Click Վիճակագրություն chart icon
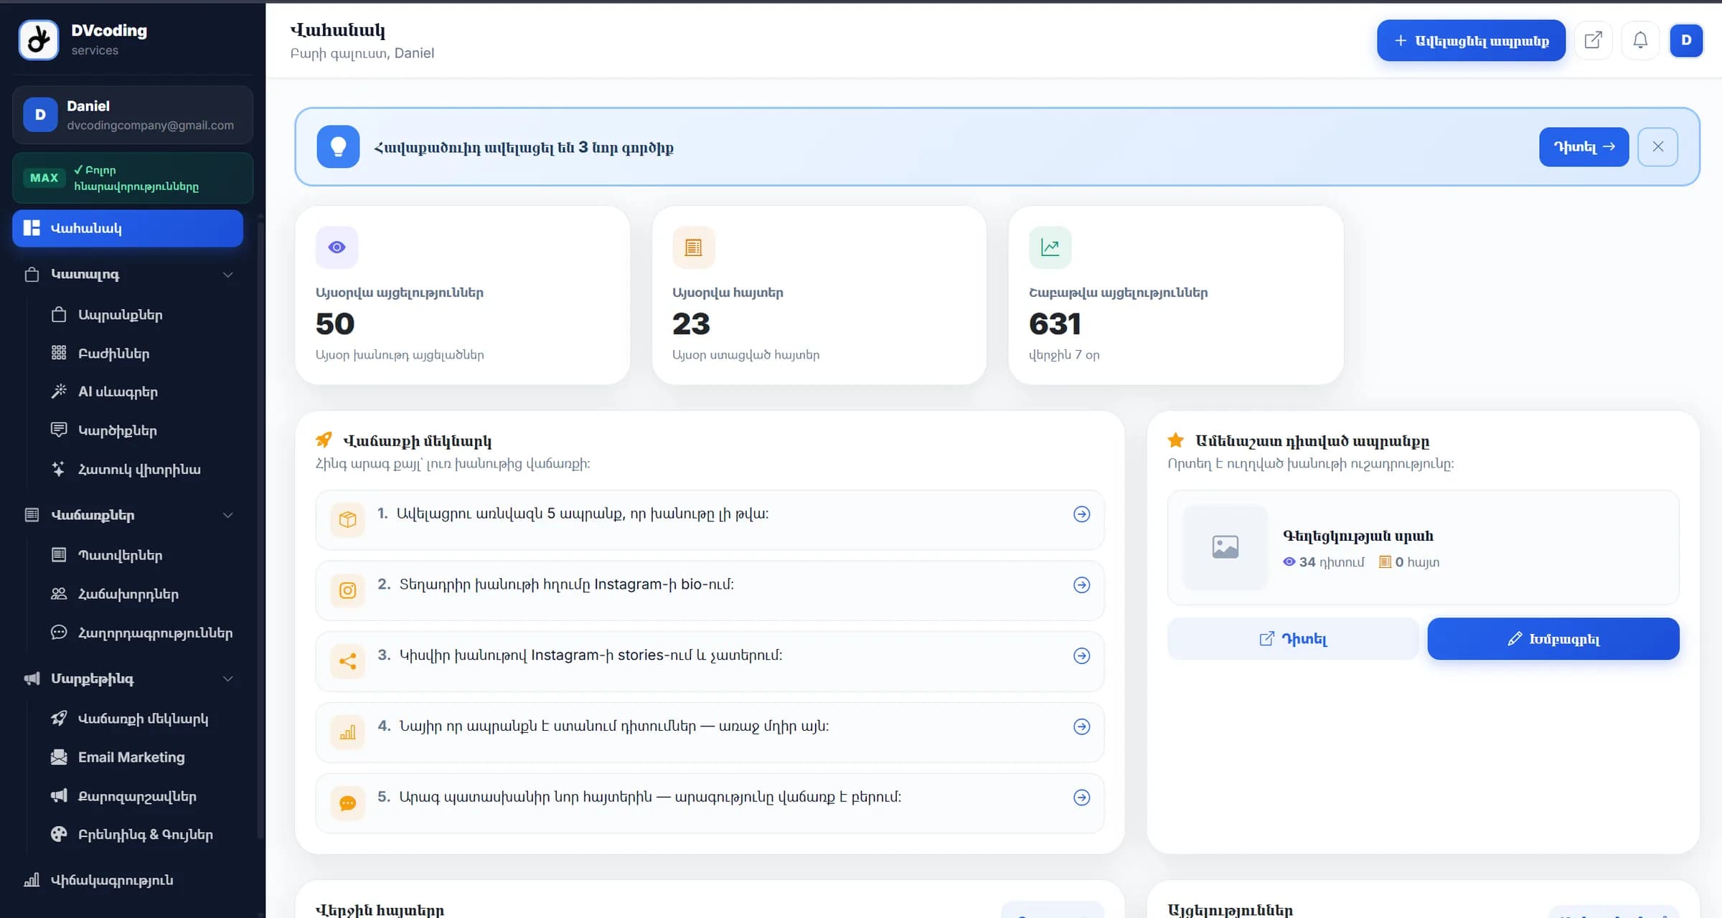Image resolution: width=1722 pixels, height=918 pixels. click(x=32, y=880)
